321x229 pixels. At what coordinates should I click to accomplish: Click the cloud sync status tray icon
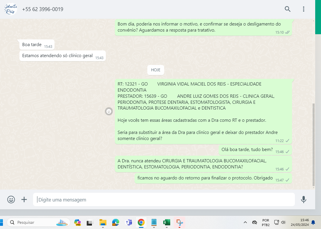click(x=255, y=222)
